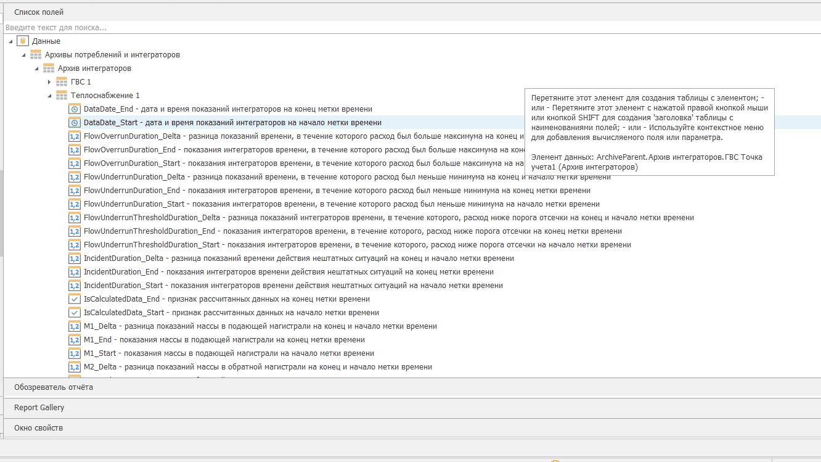Viewport: 821px width, 462px height.
Task: Select FlowUnderrunThresholdDuration_Start field text
Action: click(357, 244)
